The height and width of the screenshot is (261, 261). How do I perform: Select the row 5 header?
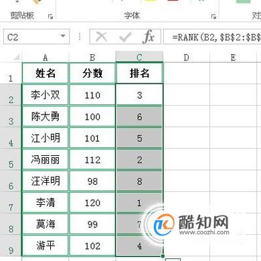[x=11, y=159]
